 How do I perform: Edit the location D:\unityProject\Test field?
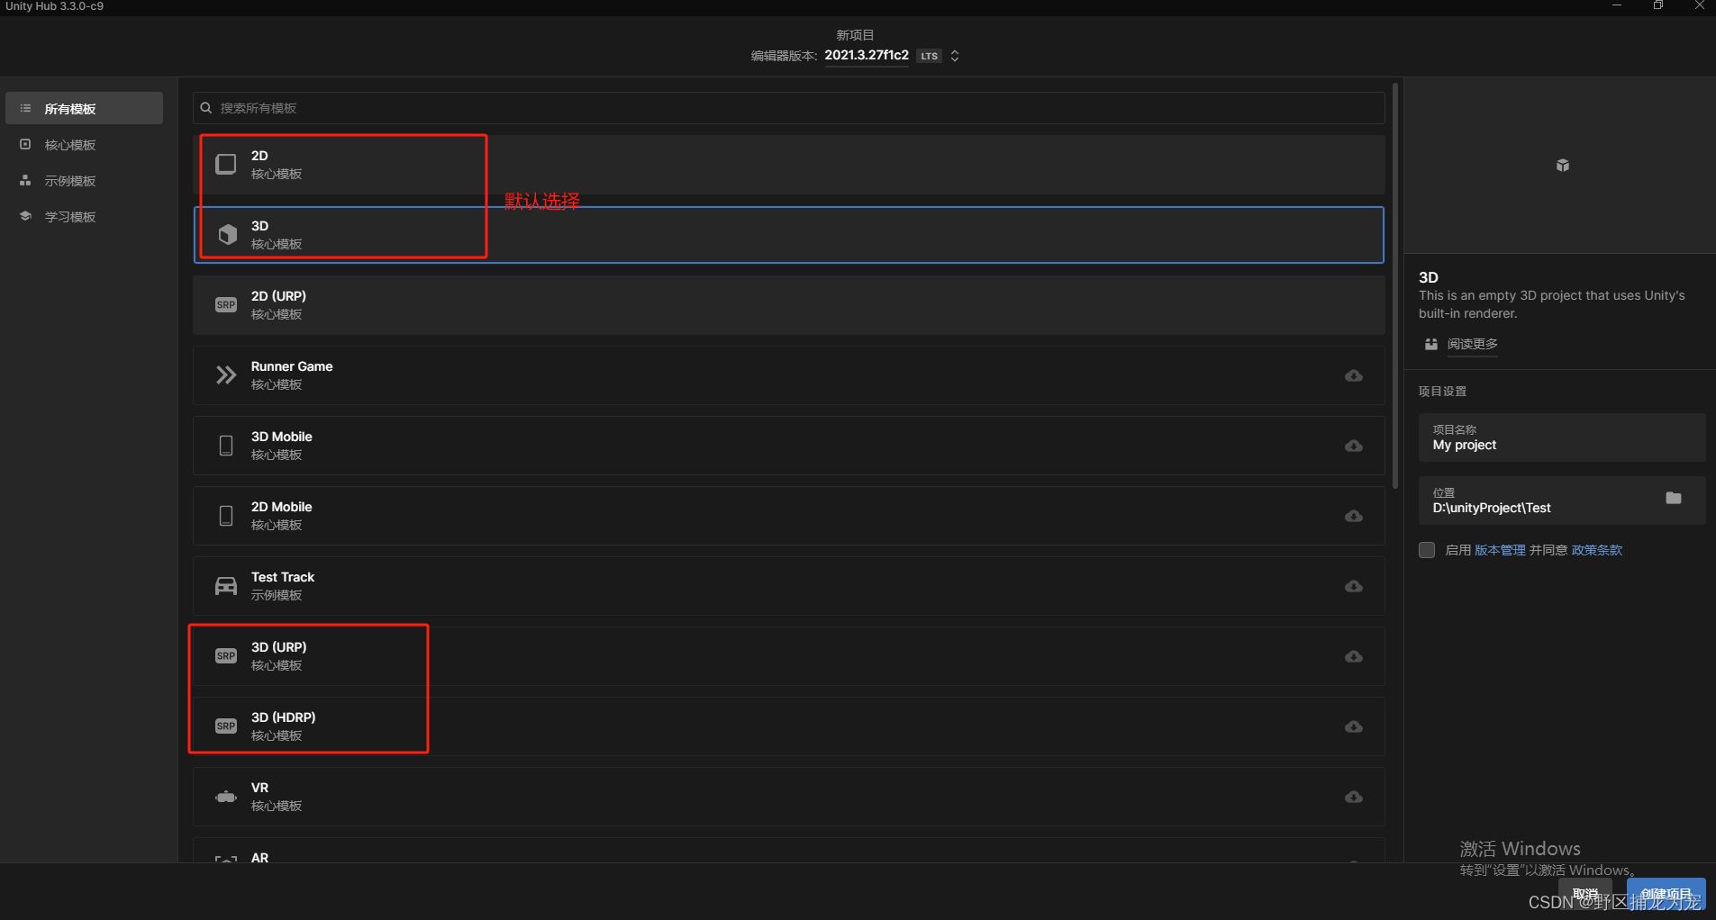click(1562, 501)
